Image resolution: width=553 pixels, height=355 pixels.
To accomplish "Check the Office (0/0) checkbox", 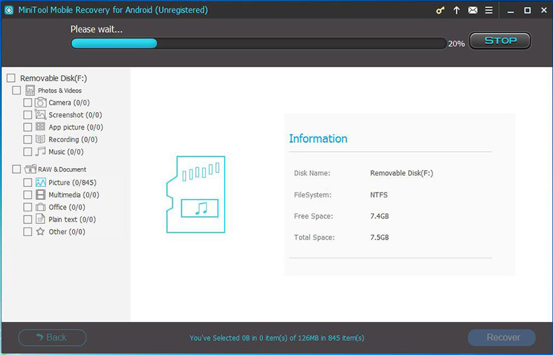I will 27,207.
